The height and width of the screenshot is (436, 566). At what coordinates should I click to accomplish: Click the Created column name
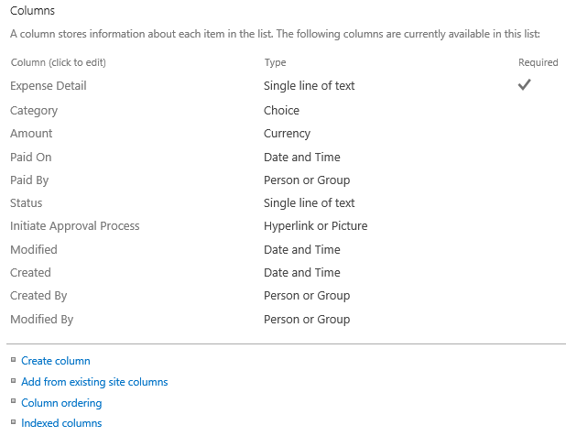pyautogui.click(x=30, y=273)
